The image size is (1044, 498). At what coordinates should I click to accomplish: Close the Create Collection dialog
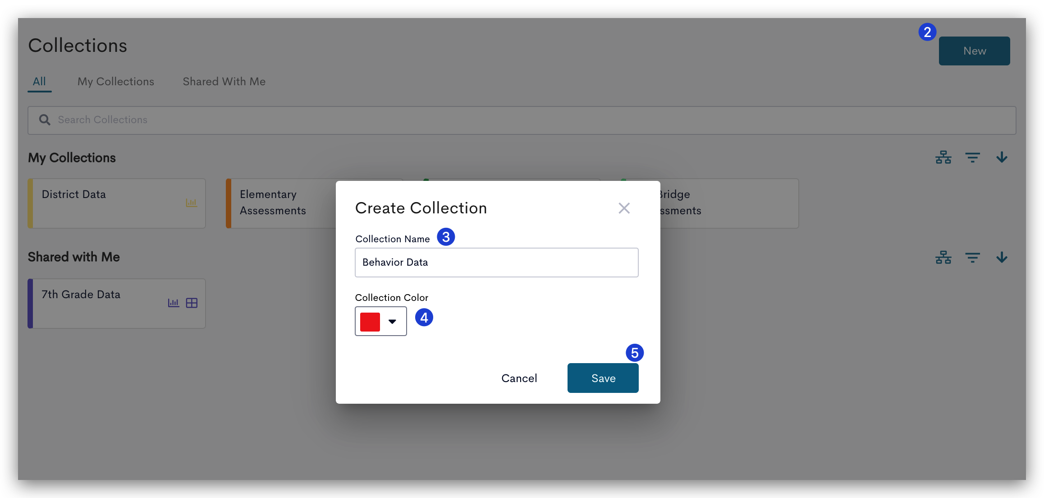(x=624, y=208)
